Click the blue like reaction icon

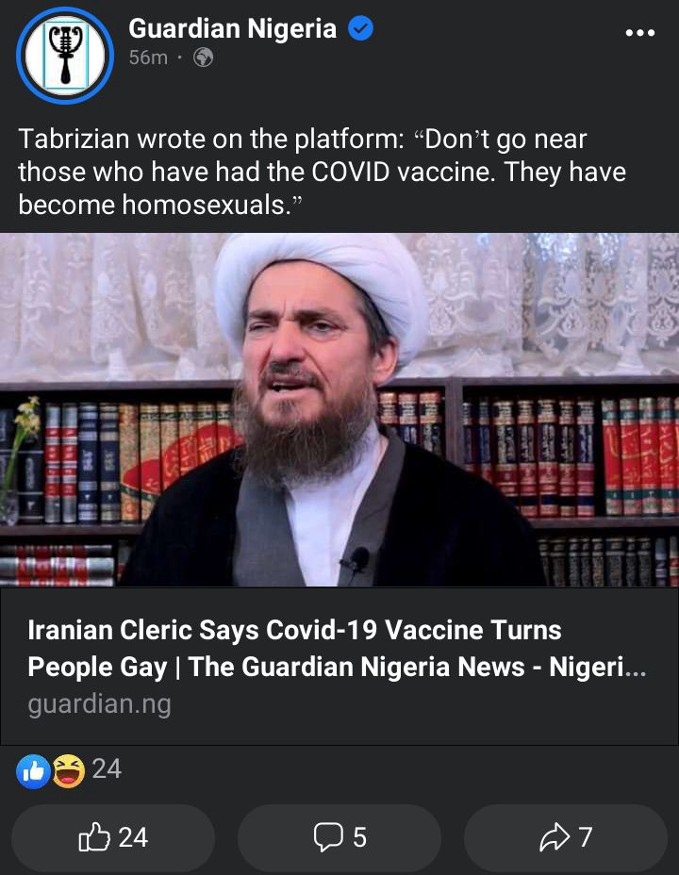point(33,771)
